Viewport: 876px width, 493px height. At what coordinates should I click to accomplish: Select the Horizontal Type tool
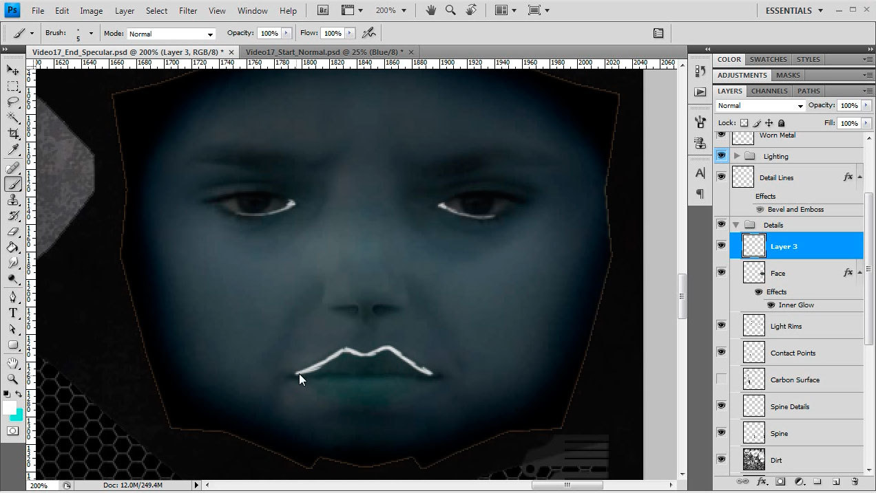[x=13, y=313]
